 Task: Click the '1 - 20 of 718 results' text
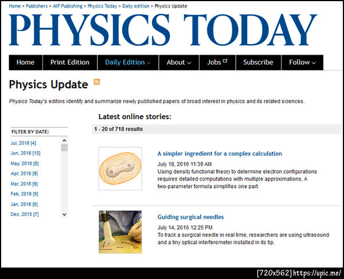tap(119, 129)
